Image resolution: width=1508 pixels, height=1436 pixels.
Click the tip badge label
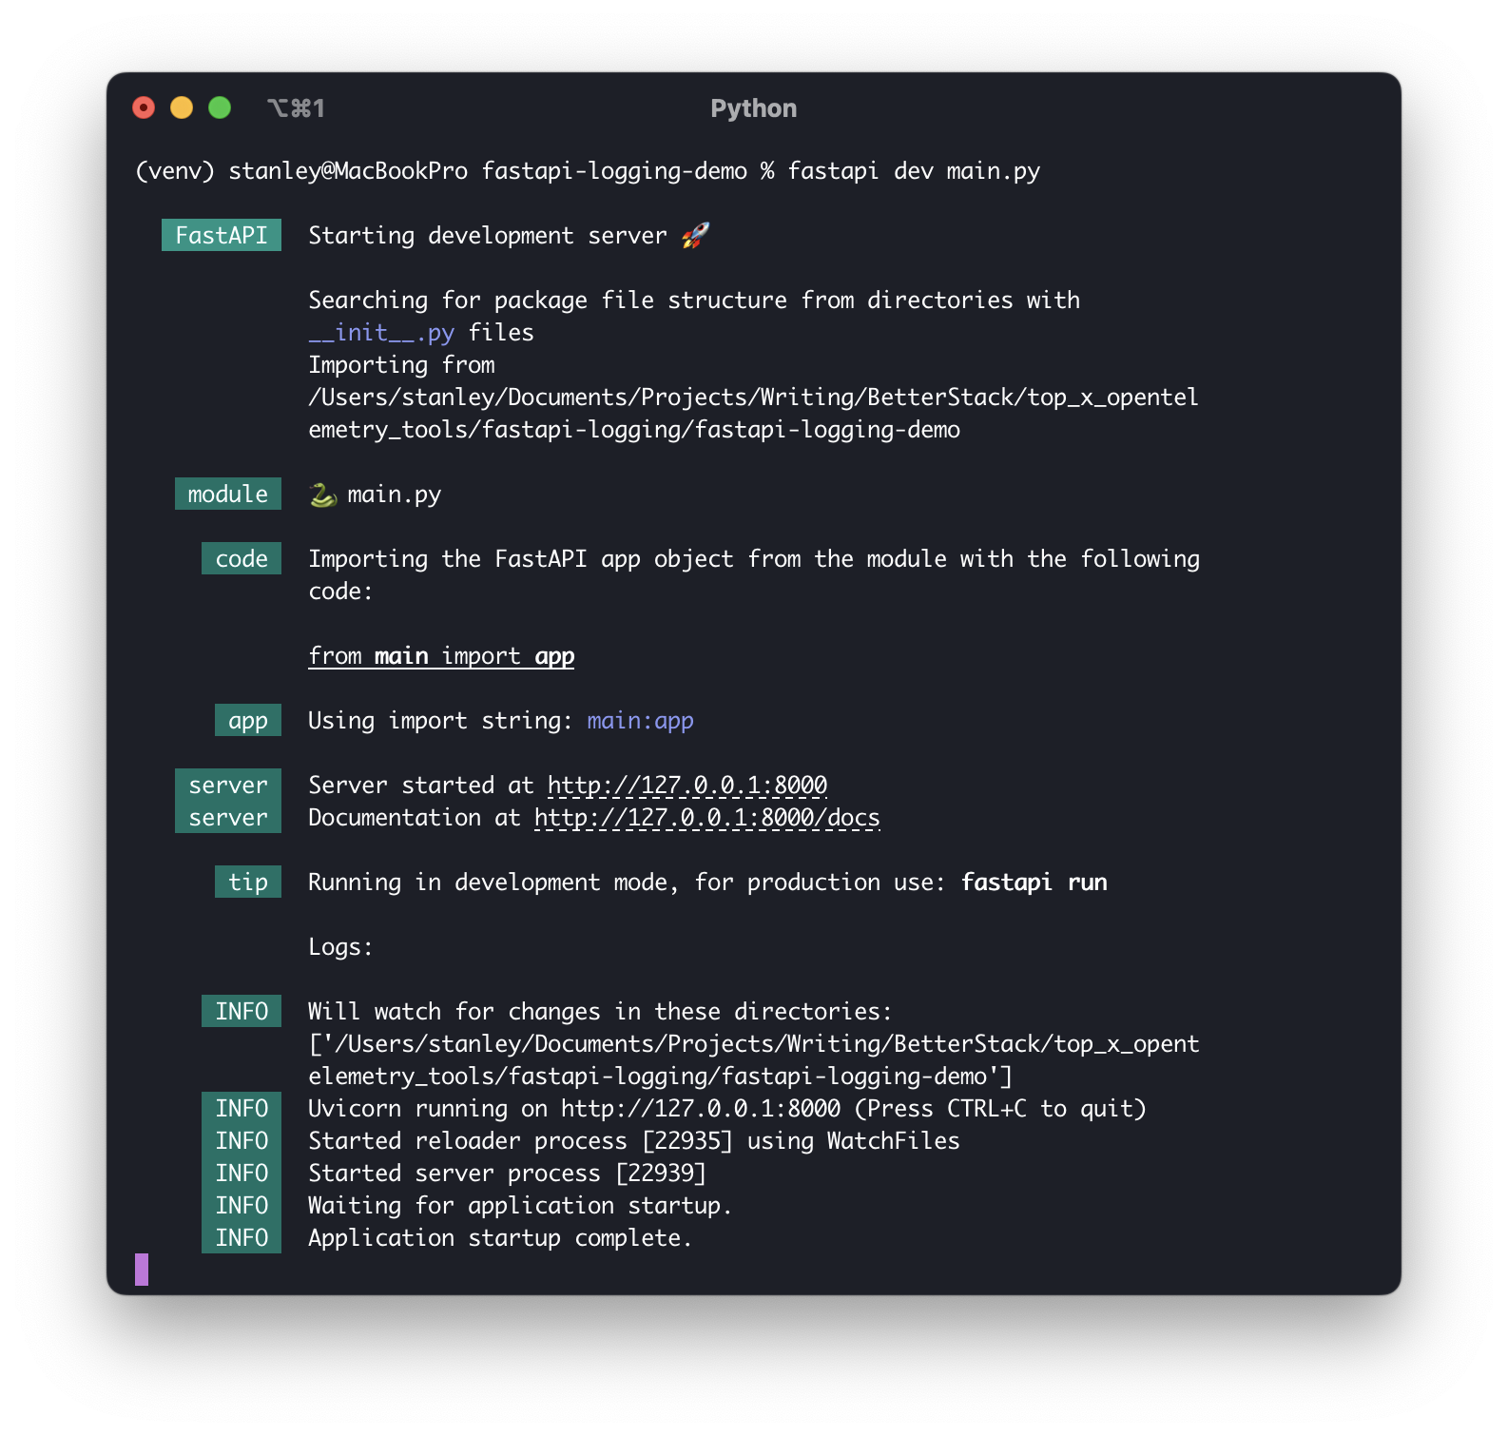tap(248, 882)
